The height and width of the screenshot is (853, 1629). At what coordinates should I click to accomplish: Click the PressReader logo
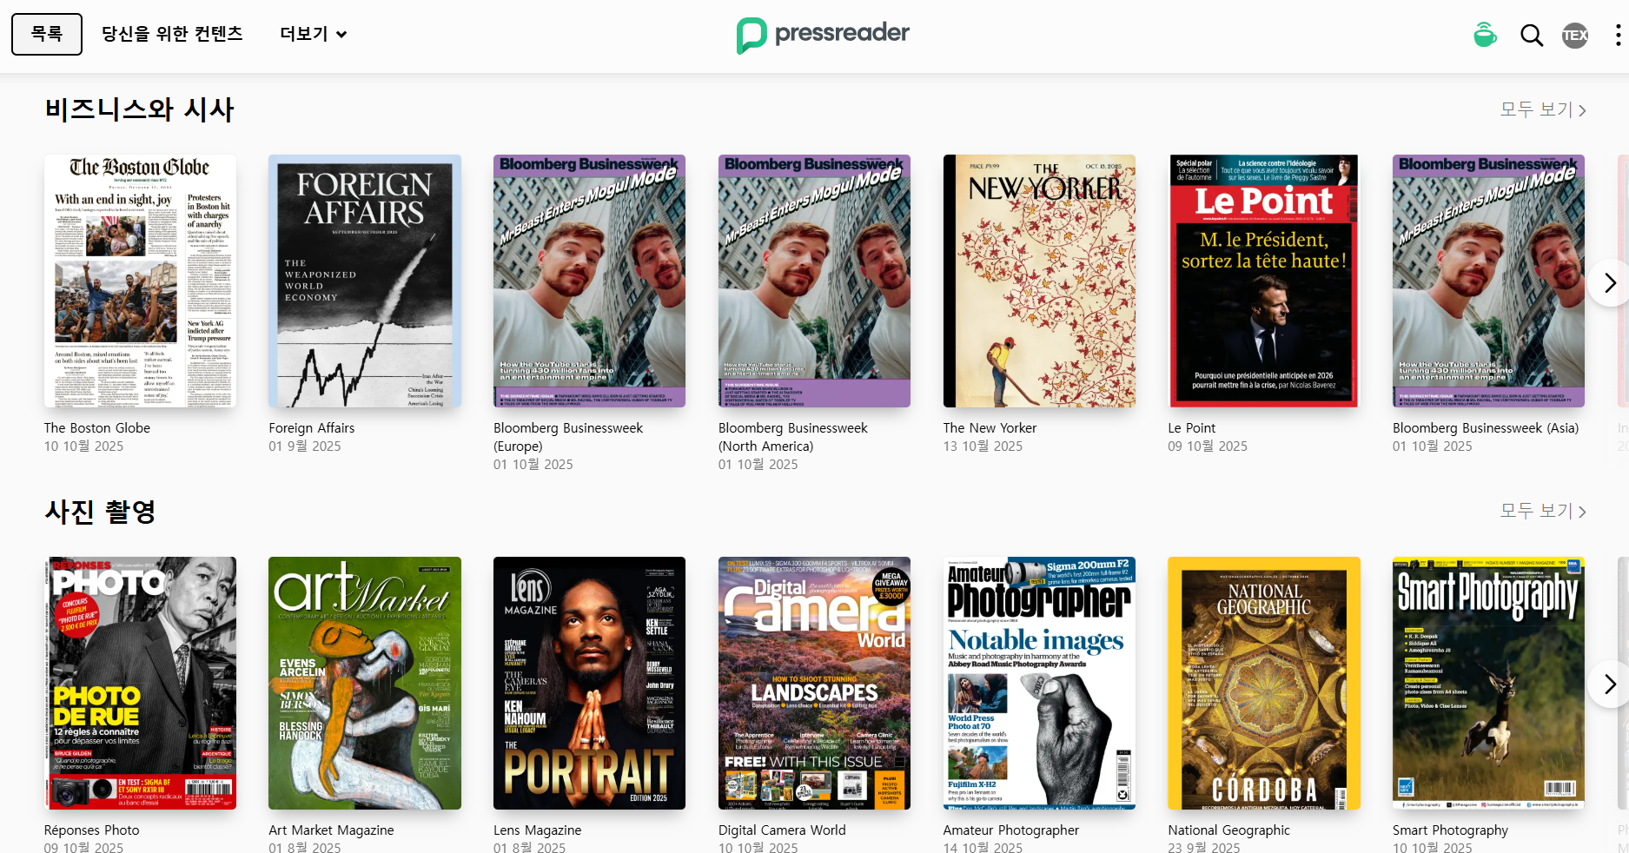(x=822, y=33)
